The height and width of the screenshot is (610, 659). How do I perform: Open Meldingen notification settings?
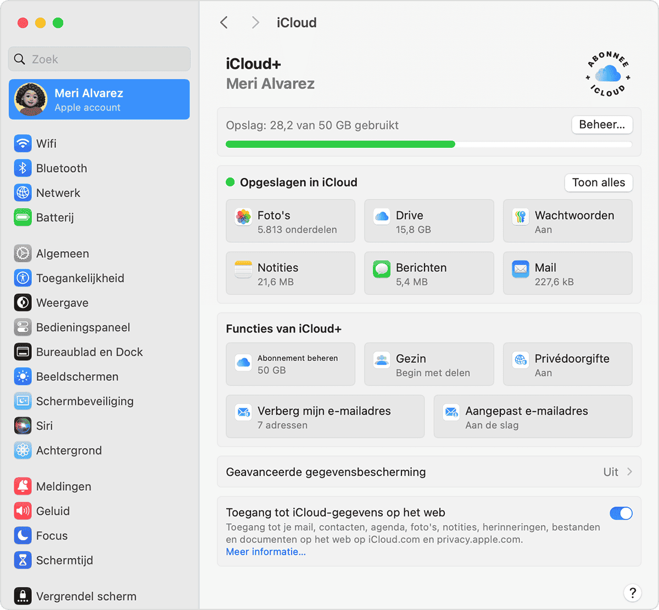(x=53, y=486)
